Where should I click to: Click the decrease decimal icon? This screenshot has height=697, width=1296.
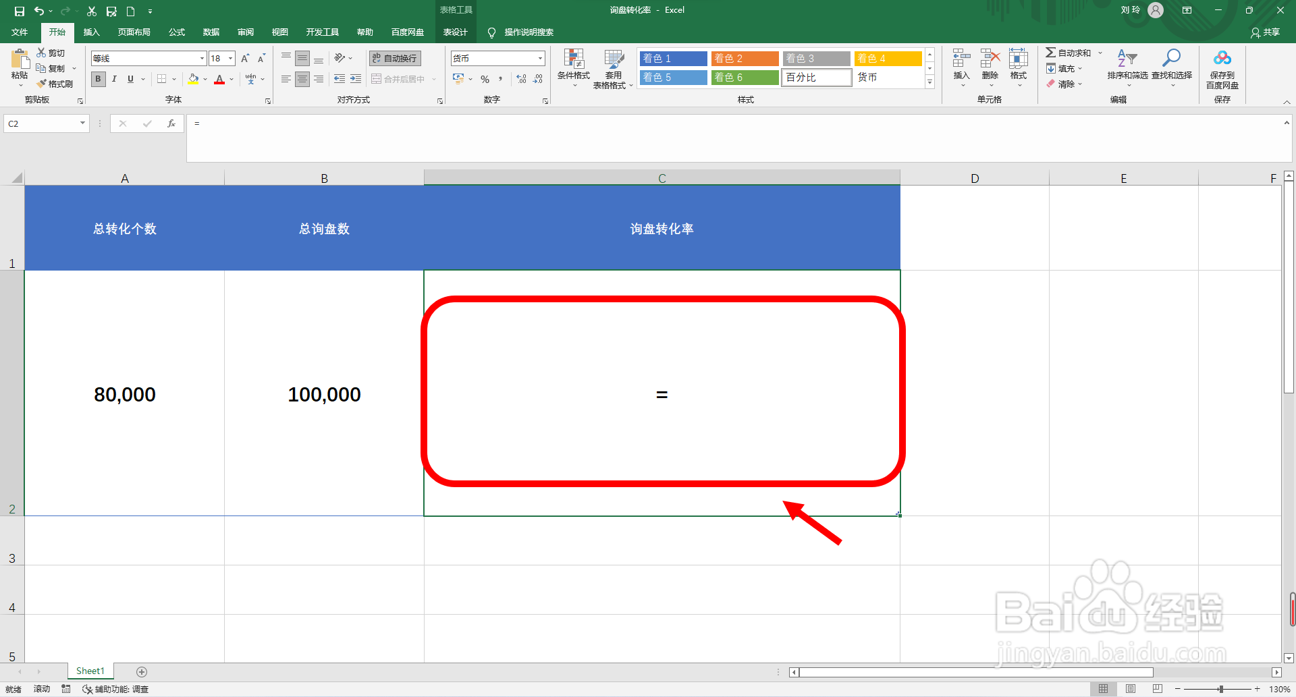click(x=537, y=79)
